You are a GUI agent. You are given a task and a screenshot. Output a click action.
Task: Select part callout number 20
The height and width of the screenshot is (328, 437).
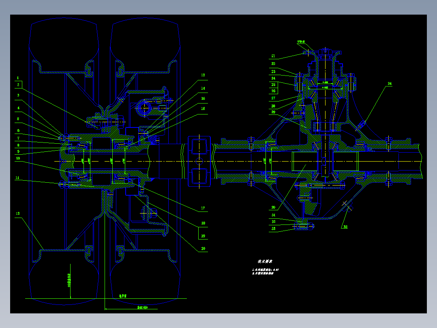click(203, 248)
